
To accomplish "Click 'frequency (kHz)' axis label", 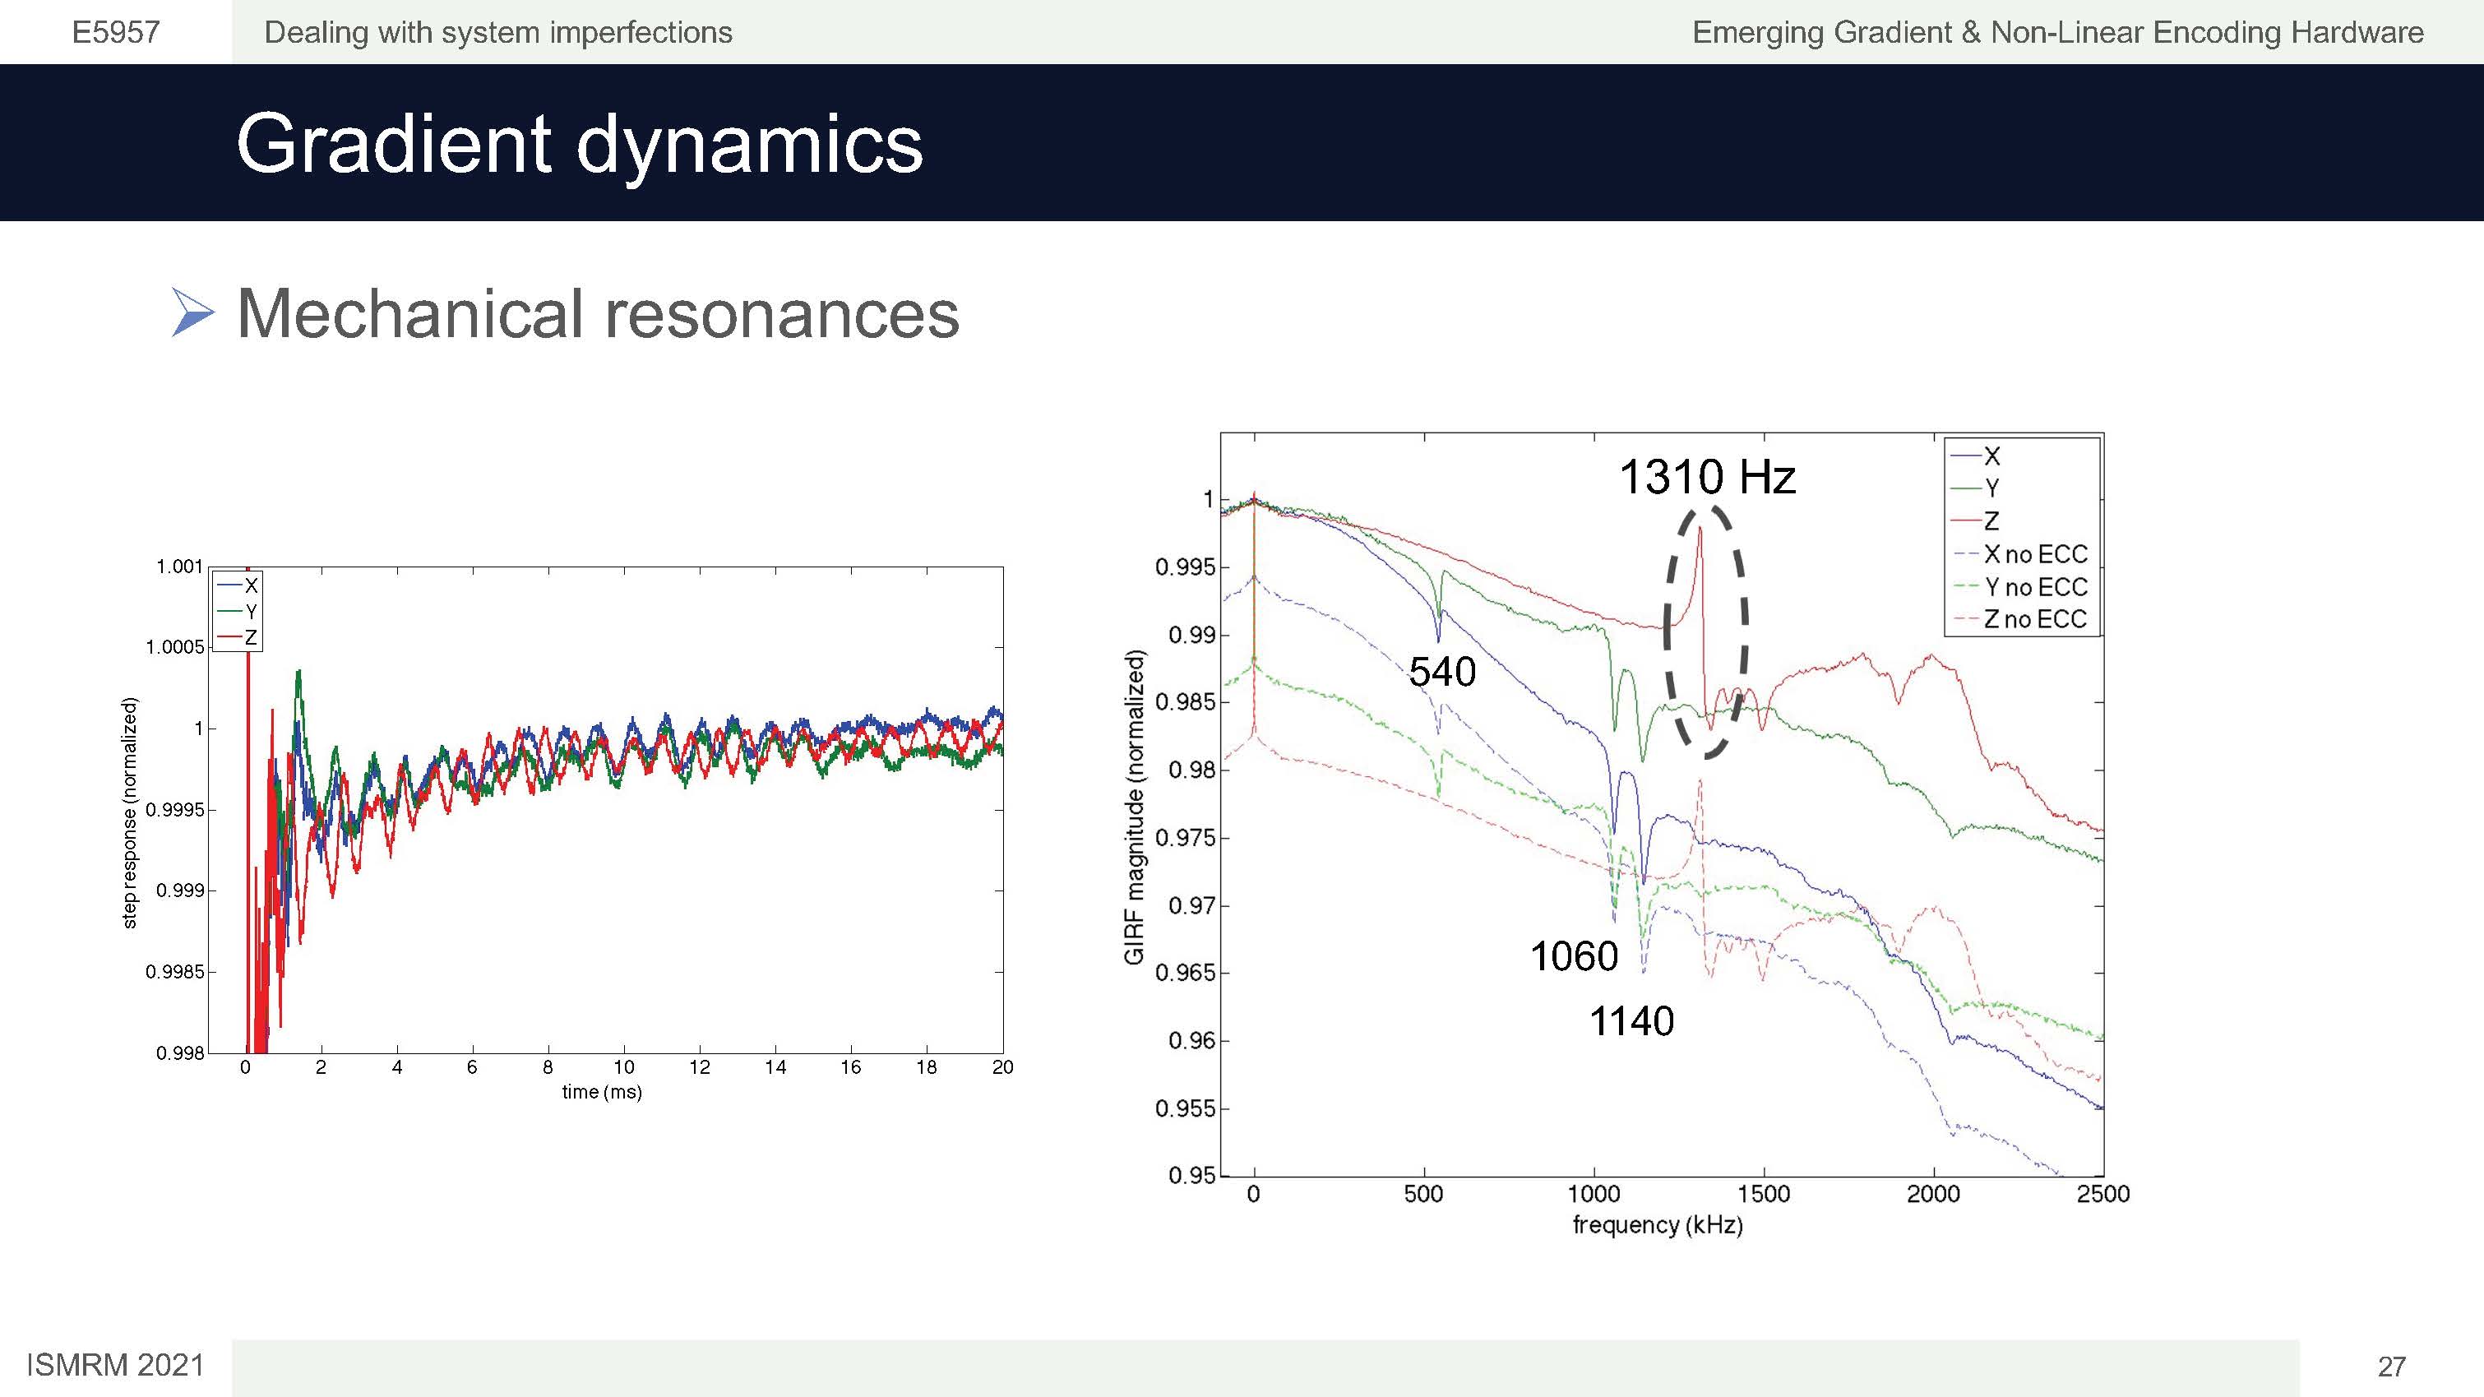I will pyautogui.click(x=1657, y=1224).
